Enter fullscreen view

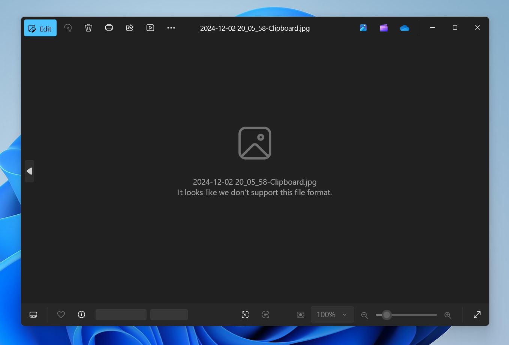[x=476, y=314]
